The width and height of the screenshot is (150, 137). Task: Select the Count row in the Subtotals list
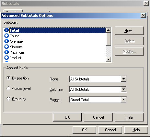pyautogui.click(x=55, y=36)
